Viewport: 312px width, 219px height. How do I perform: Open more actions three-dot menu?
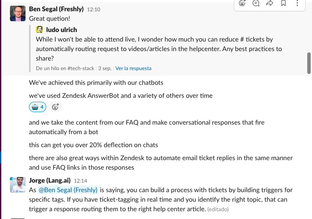coord(297,3)
